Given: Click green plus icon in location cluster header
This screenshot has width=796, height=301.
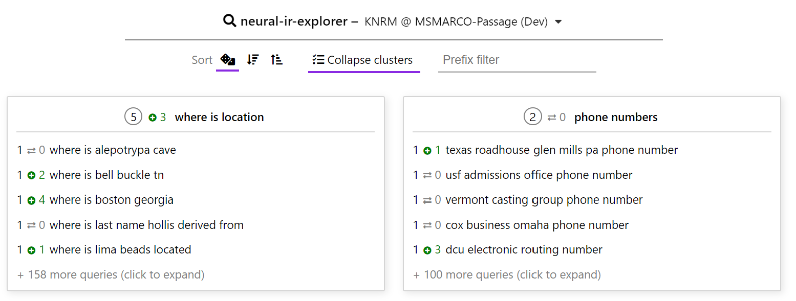Looking at the screenshot, I should tap(152, 118).
